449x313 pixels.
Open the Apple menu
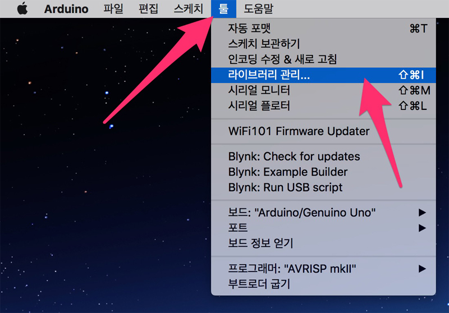click(22, 8)
